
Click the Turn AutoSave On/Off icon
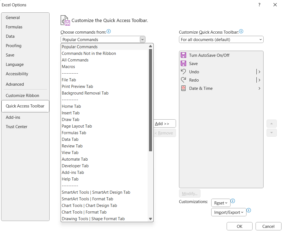pos(183,55)
